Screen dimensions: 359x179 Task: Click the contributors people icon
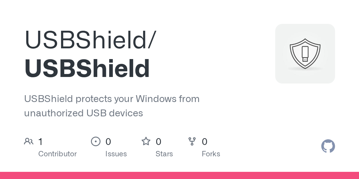tap(29, 141)
